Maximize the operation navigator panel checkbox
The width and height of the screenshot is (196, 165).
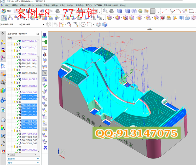38,34
